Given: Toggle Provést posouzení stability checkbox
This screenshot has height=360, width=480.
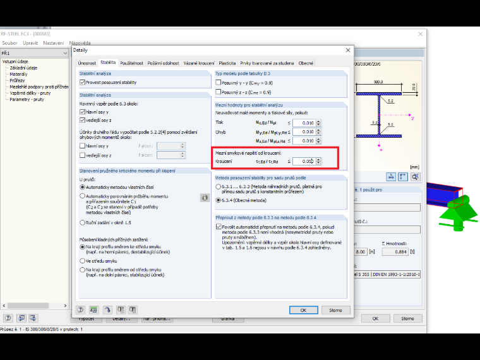Looking at the screenshot, I should pyautogui.click(x=82, y=82).
